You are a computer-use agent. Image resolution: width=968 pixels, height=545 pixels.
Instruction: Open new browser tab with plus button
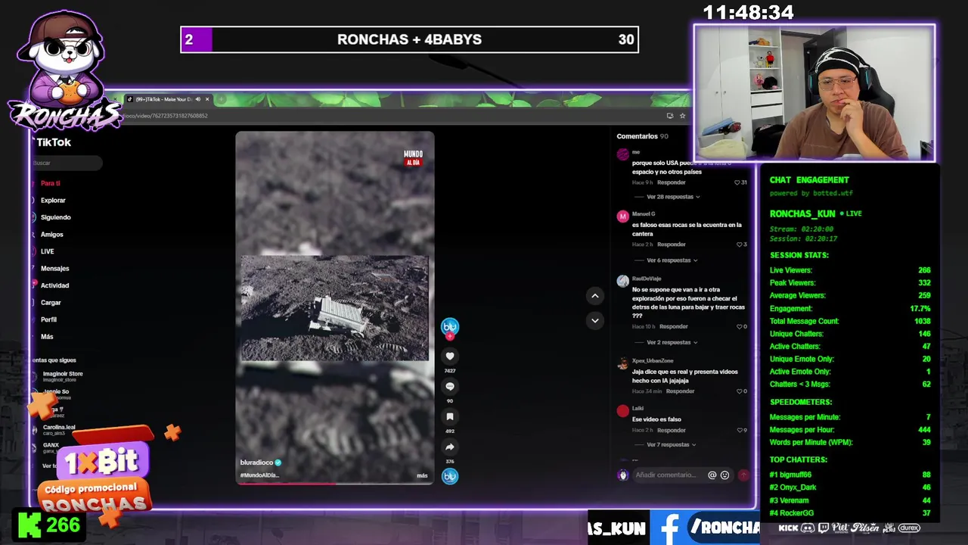click(x=222, y=99)
